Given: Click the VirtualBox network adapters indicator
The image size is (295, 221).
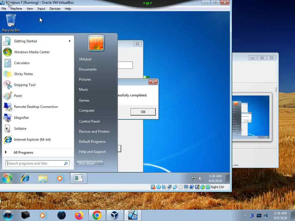Looking at the screenshot, I should point(169,187).
